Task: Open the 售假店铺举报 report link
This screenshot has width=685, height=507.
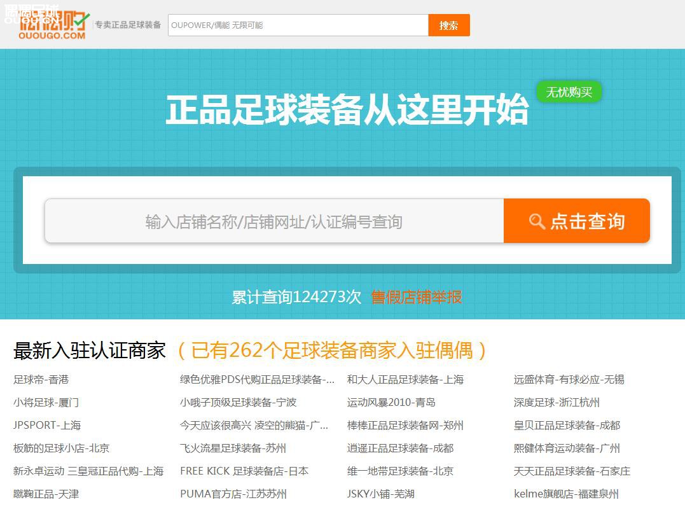Action: point(415,297)
